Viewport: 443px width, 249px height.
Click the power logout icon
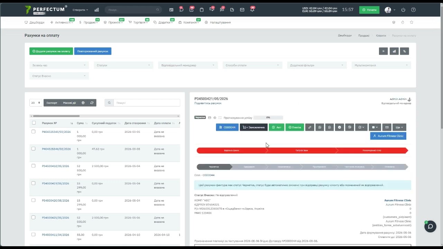tap(403, 10)
